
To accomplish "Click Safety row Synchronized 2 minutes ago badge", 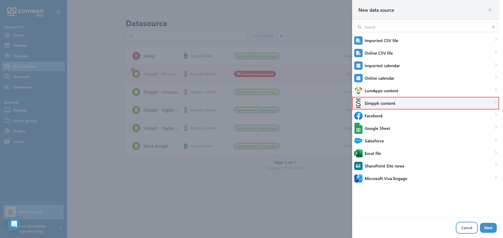I will [x=257, y=56].
